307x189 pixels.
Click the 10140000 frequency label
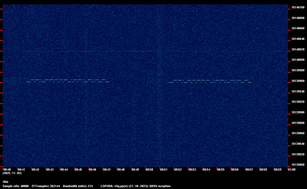pos(298,60)
